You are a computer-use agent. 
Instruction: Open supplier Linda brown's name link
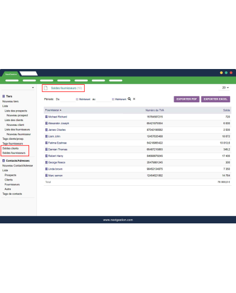tap(55, 169)
